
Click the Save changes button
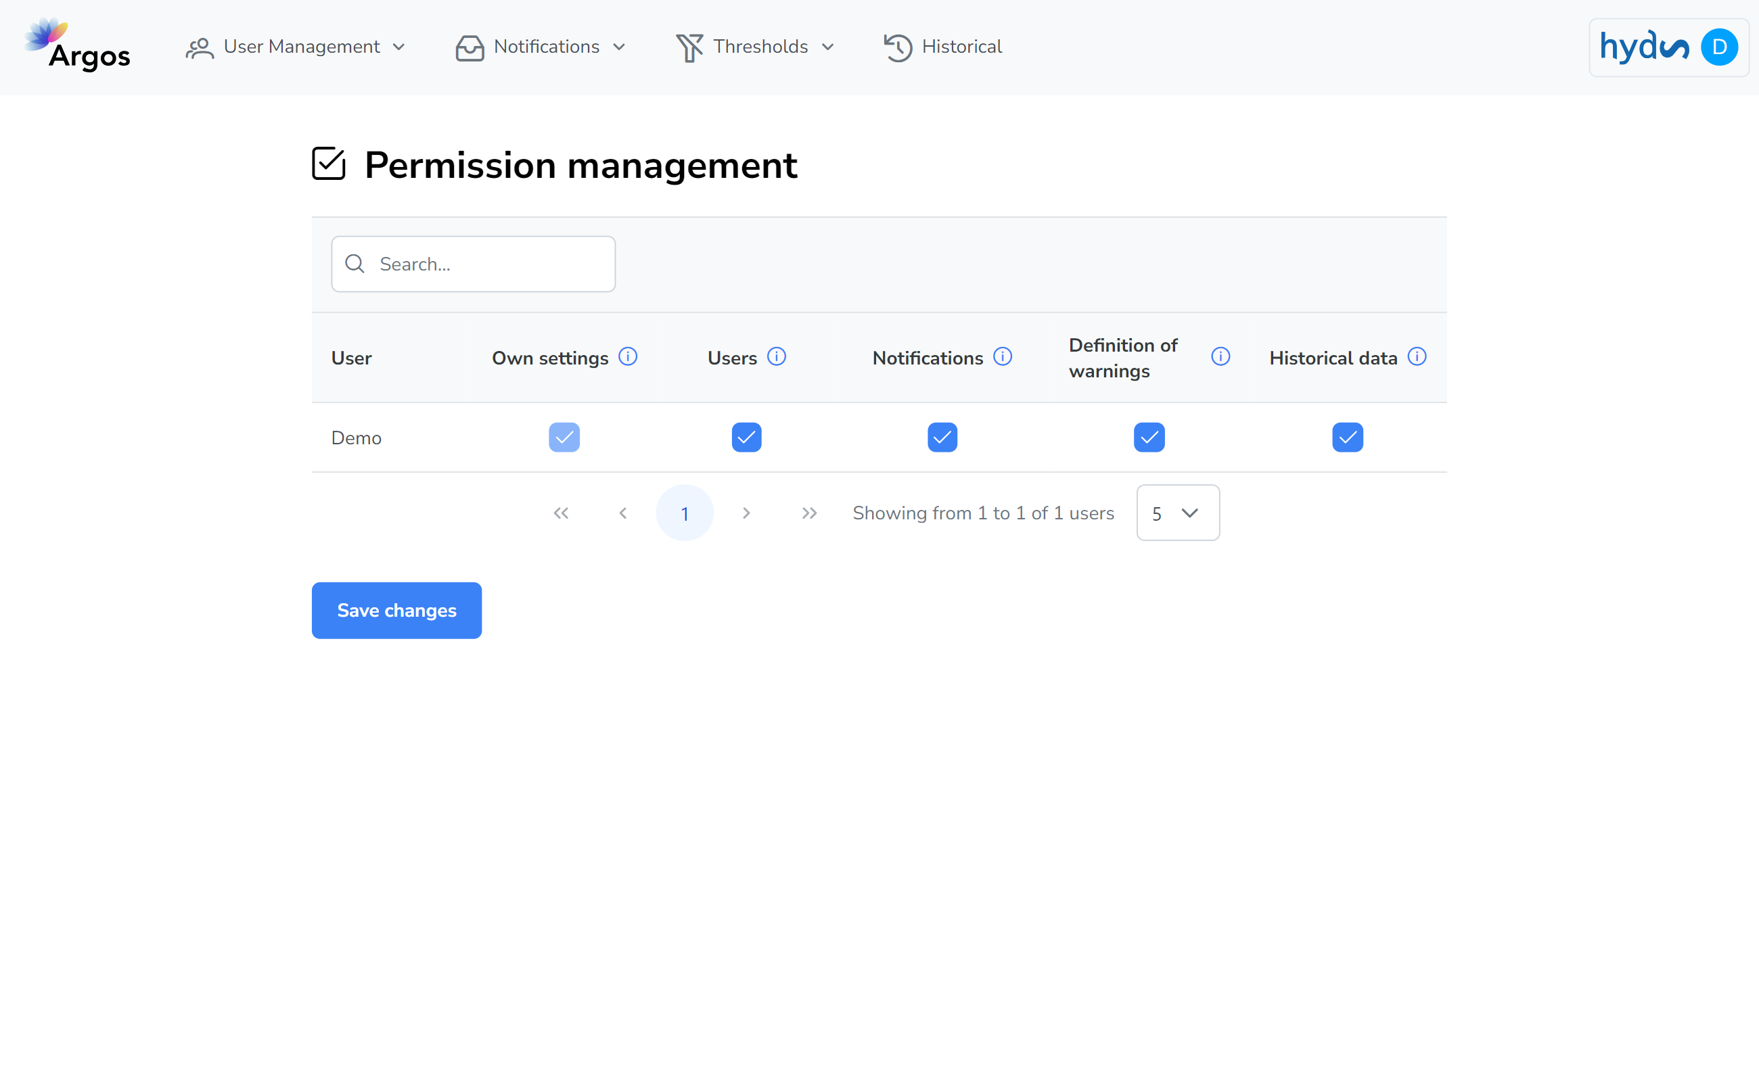tap(397, 610)
